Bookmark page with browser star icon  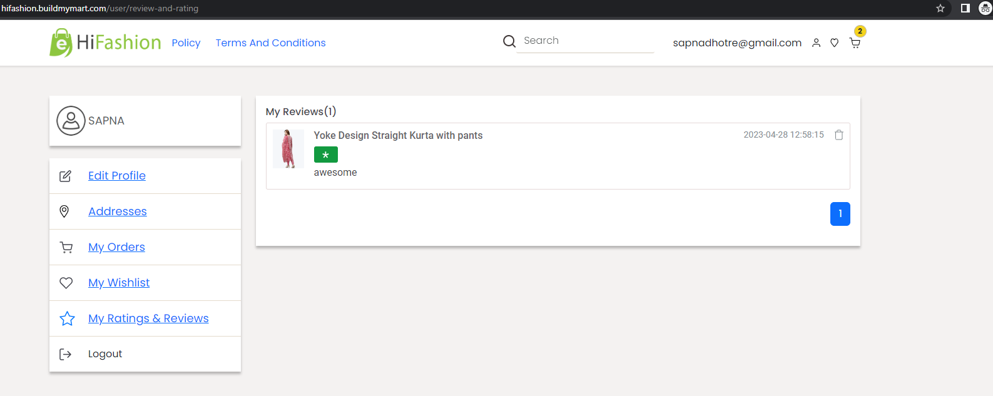pos(940,8)
